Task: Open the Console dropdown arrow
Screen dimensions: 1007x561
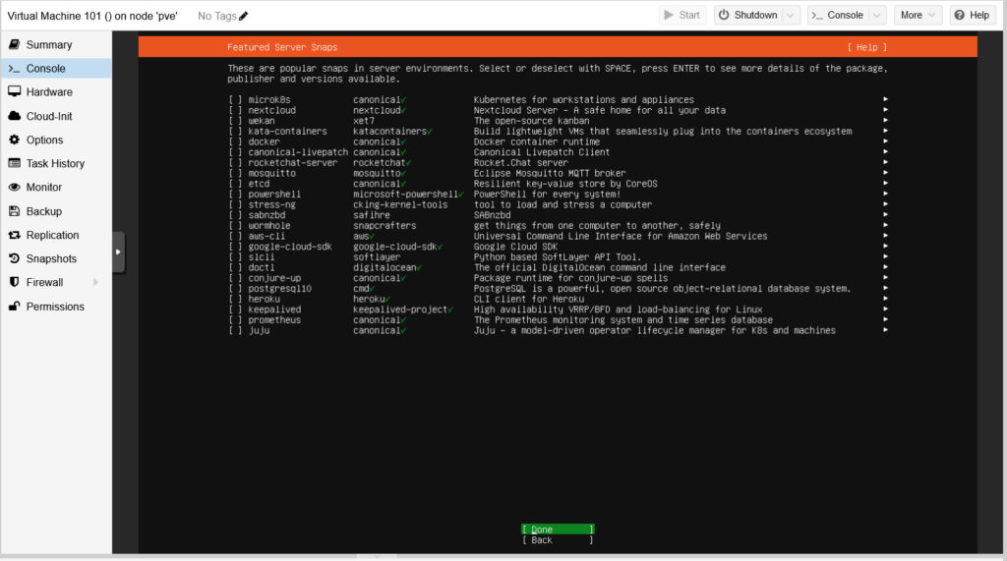Action: pos(876,16)
